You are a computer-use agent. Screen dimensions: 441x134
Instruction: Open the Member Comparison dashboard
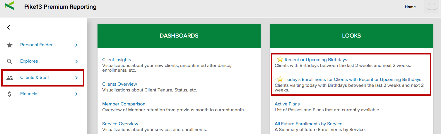click(124, 104)
